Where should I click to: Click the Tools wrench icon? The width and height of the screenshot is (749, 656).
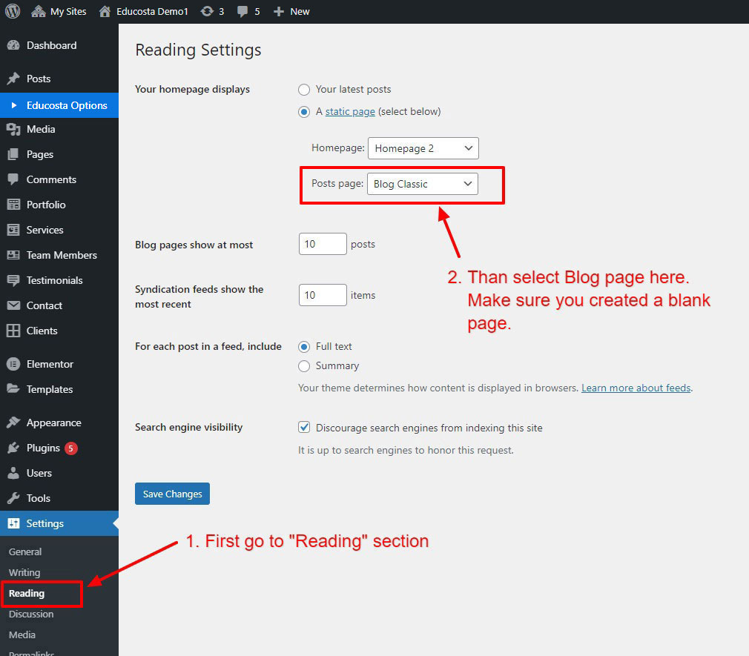tap(13, 498)
